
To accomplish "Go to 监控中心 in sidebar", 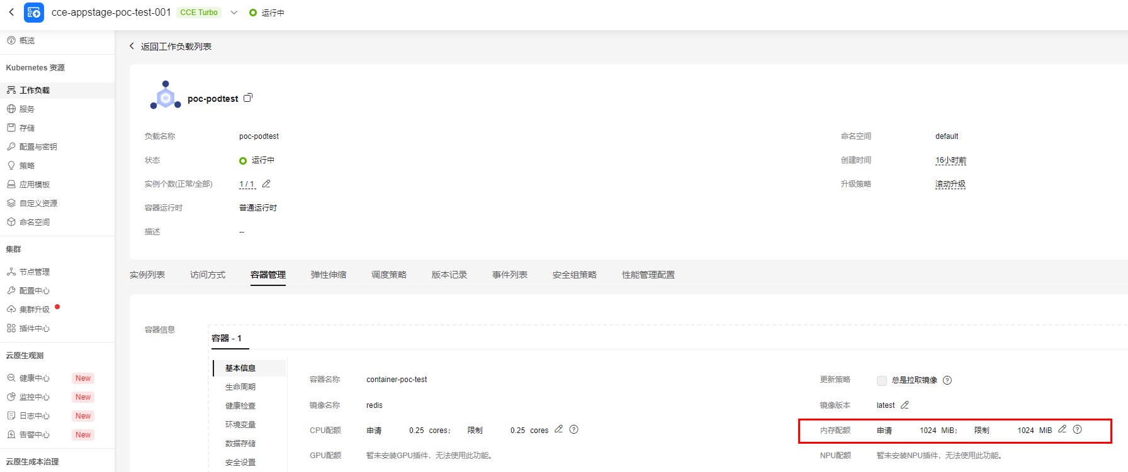I will pos(34,397).
